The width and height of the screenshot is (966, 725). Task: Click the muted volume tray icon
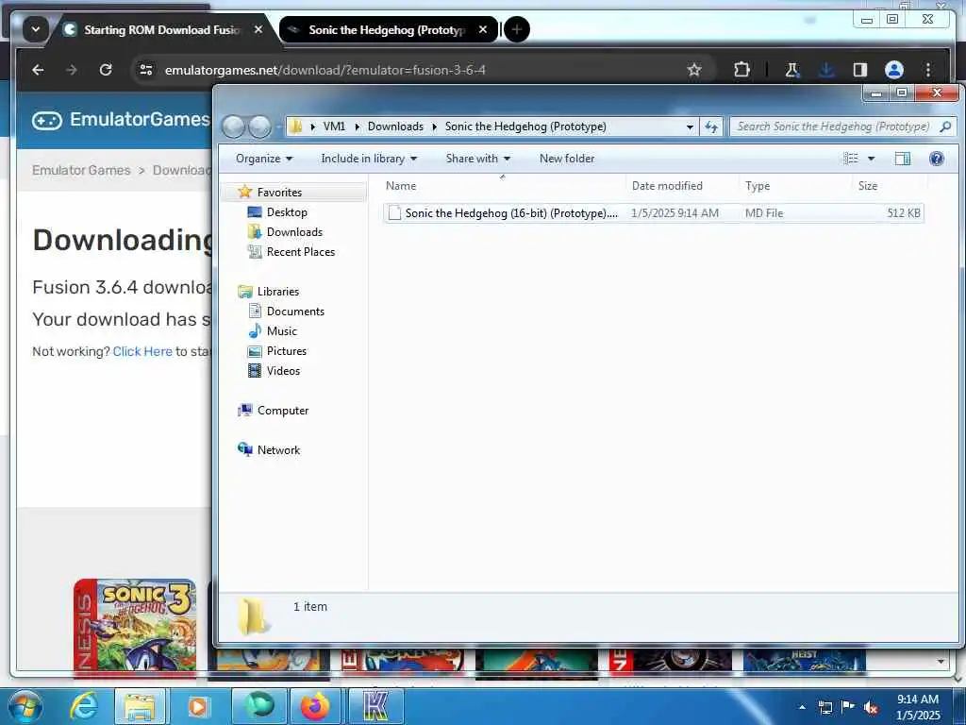(871, 707)
